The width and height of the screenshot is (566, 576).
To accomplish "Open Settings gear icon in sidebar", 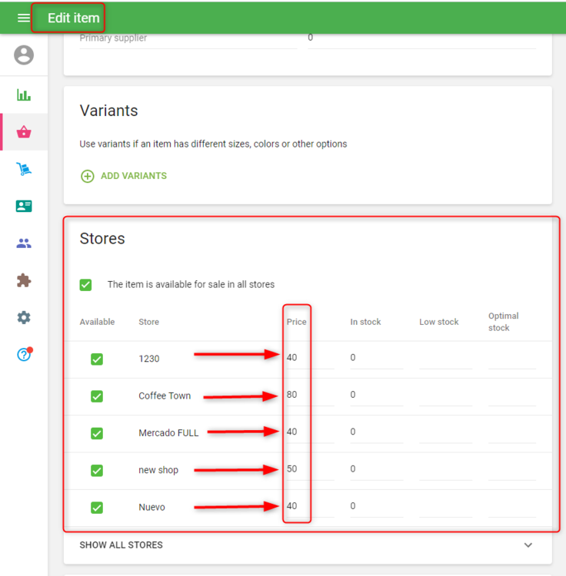I will pyautogui.click(x=24, y=317).
